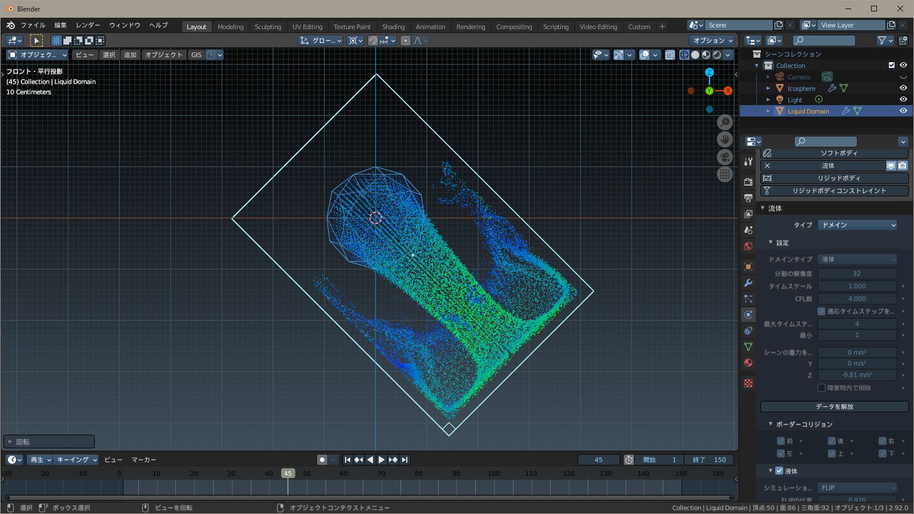Select the tweak select tool arrow icon
The height and width of the screenshot is (514, 914).
tap(36, 41)
